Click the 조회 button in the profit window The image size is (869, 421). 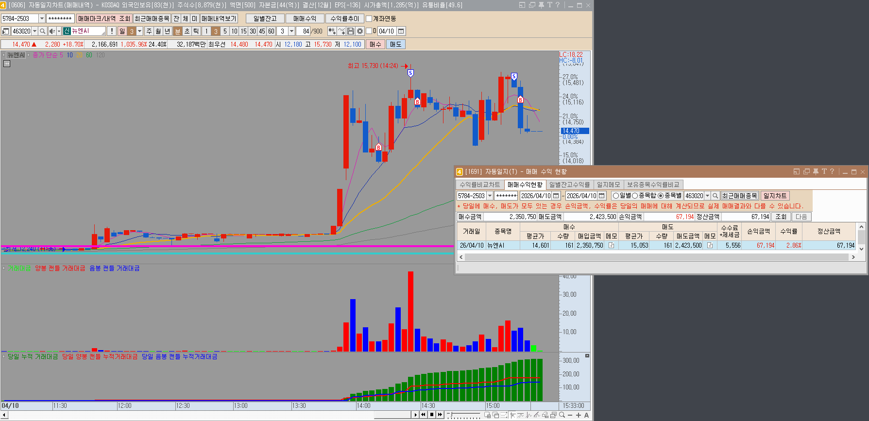coord(781,217)
